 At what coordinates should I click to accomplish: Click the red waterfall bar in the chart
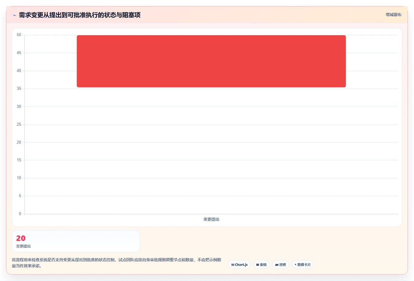211,61
